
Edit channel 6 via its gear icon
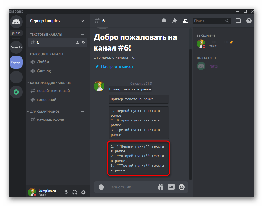click(83, 42)
